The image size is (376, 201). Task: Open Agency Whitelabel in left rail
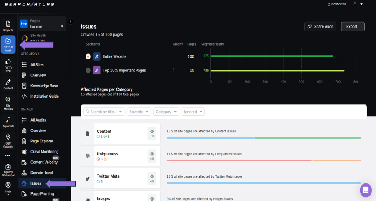8,170
